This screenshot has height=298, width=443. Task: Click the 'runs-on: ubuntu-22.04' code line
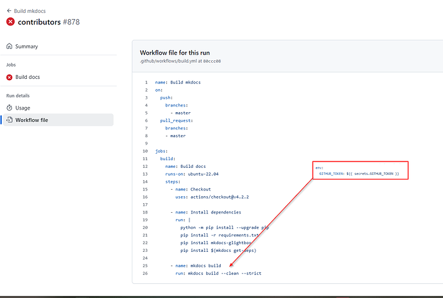coord(192,174)
